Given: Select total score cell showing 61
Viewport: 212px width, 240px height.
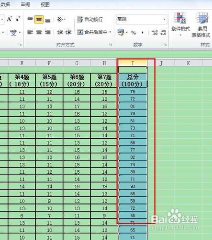Looking at the screenshot, I should 133,121.
